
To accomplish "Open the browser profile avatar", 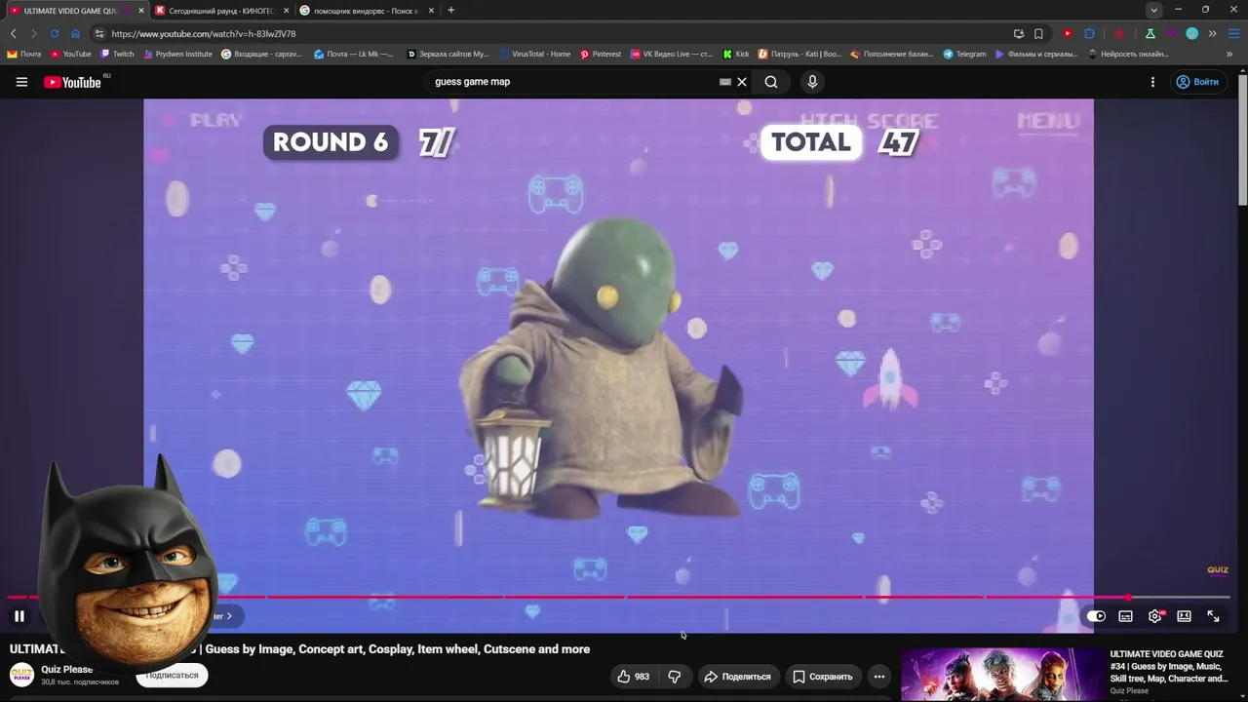I will 1191,33.
